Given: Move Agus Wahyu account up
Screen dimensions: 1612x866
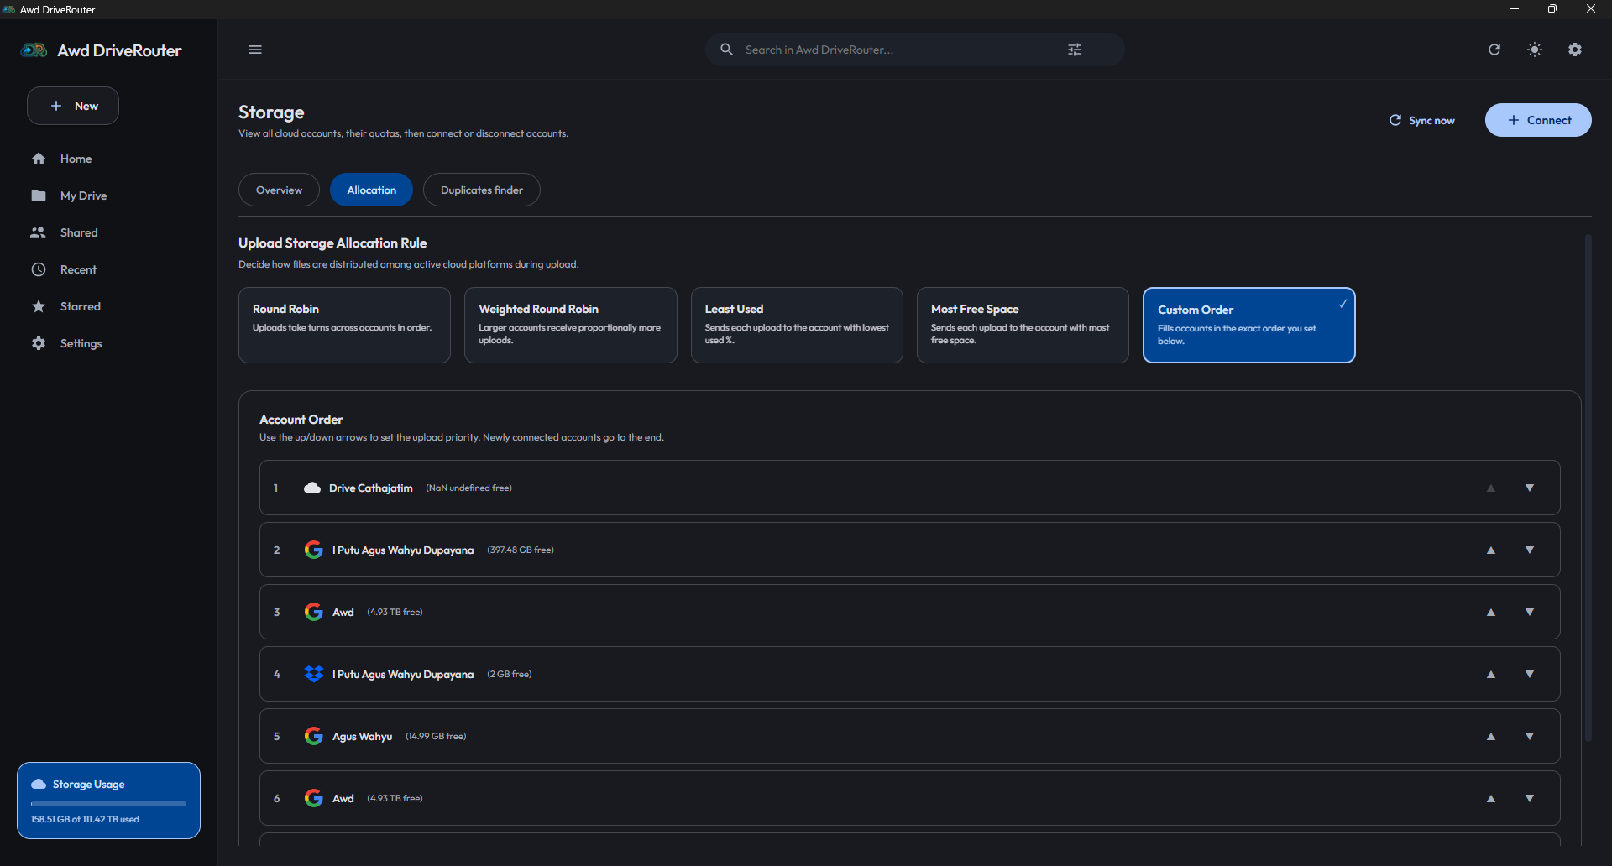Looking at the screenshot, I should coord(1491,736).
